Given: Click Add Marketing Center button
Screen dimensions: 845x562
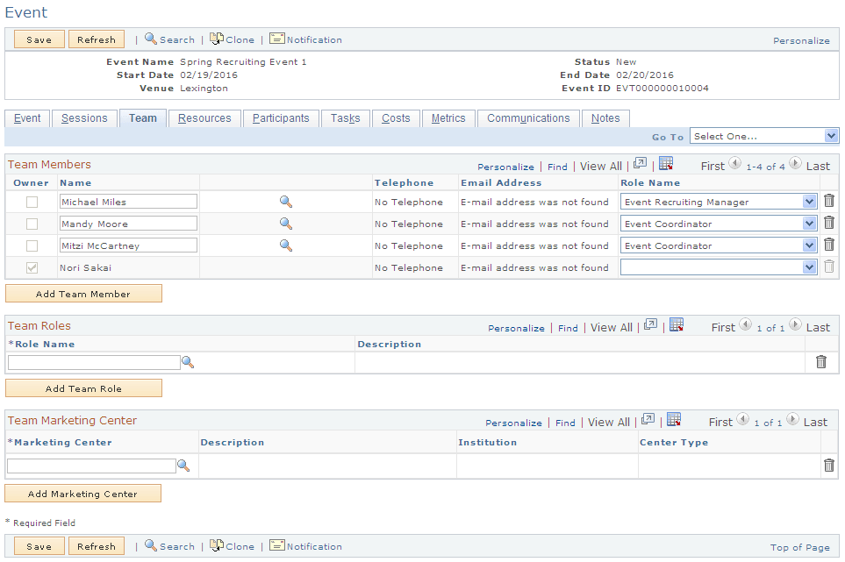Looking at the screenshot, I should (83, 493).
